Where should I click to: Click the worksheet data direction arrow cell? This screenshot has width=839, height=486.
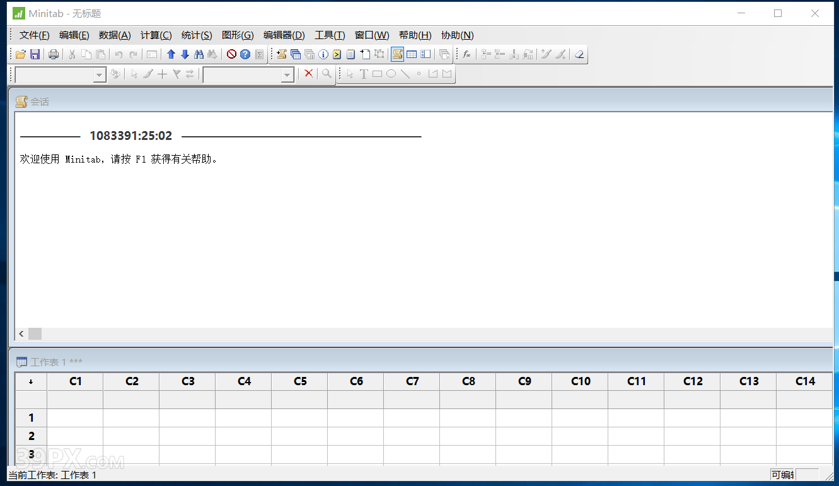click(x=31, y=381)
